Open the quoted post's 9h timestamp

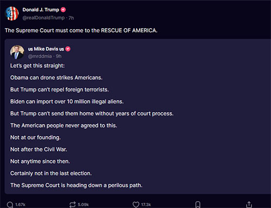[x=59, y=56]
